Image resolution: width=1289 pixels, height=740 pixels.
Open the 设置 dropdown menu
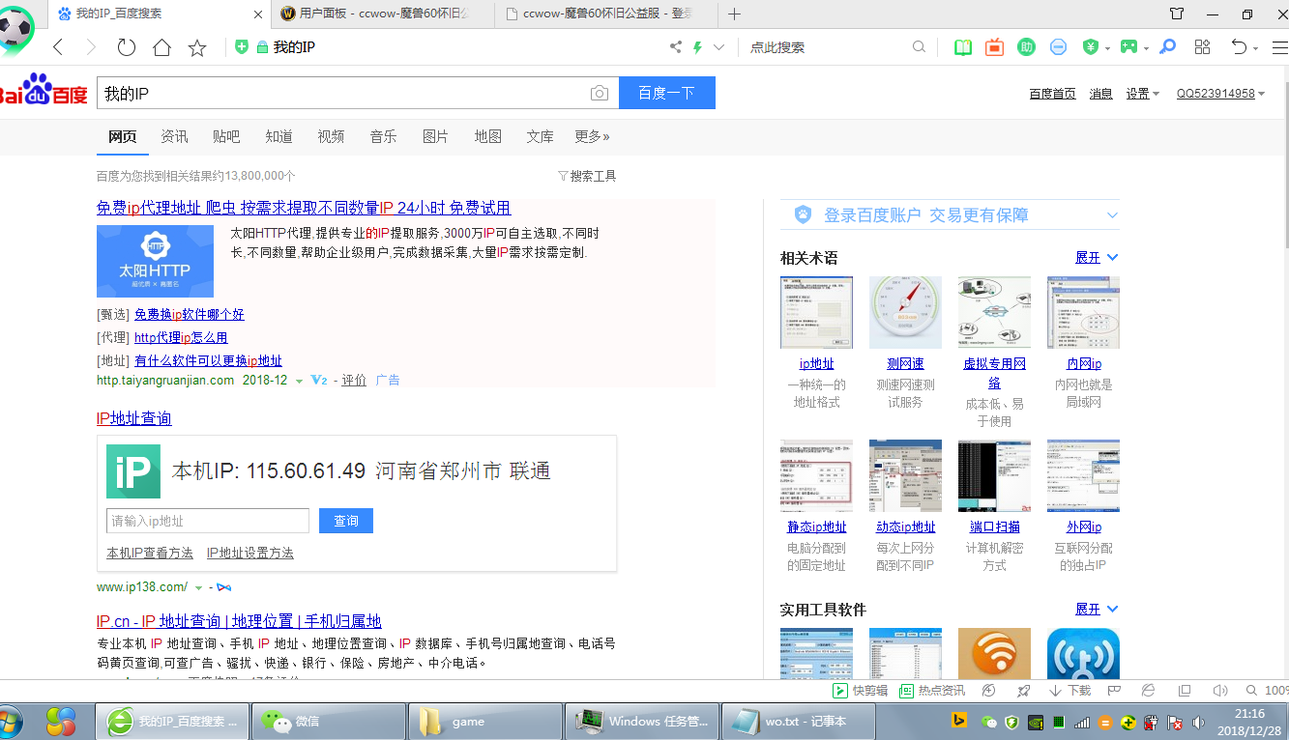(1142, 94)
